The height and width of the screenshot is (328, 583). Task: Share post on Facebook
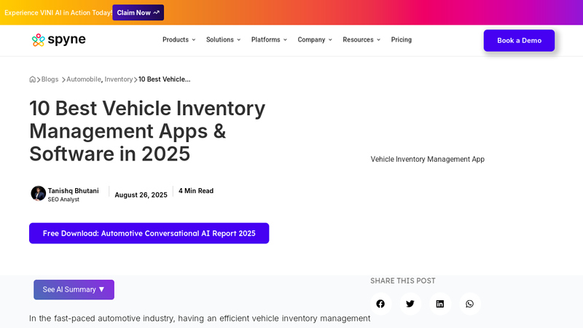point(380,304)
